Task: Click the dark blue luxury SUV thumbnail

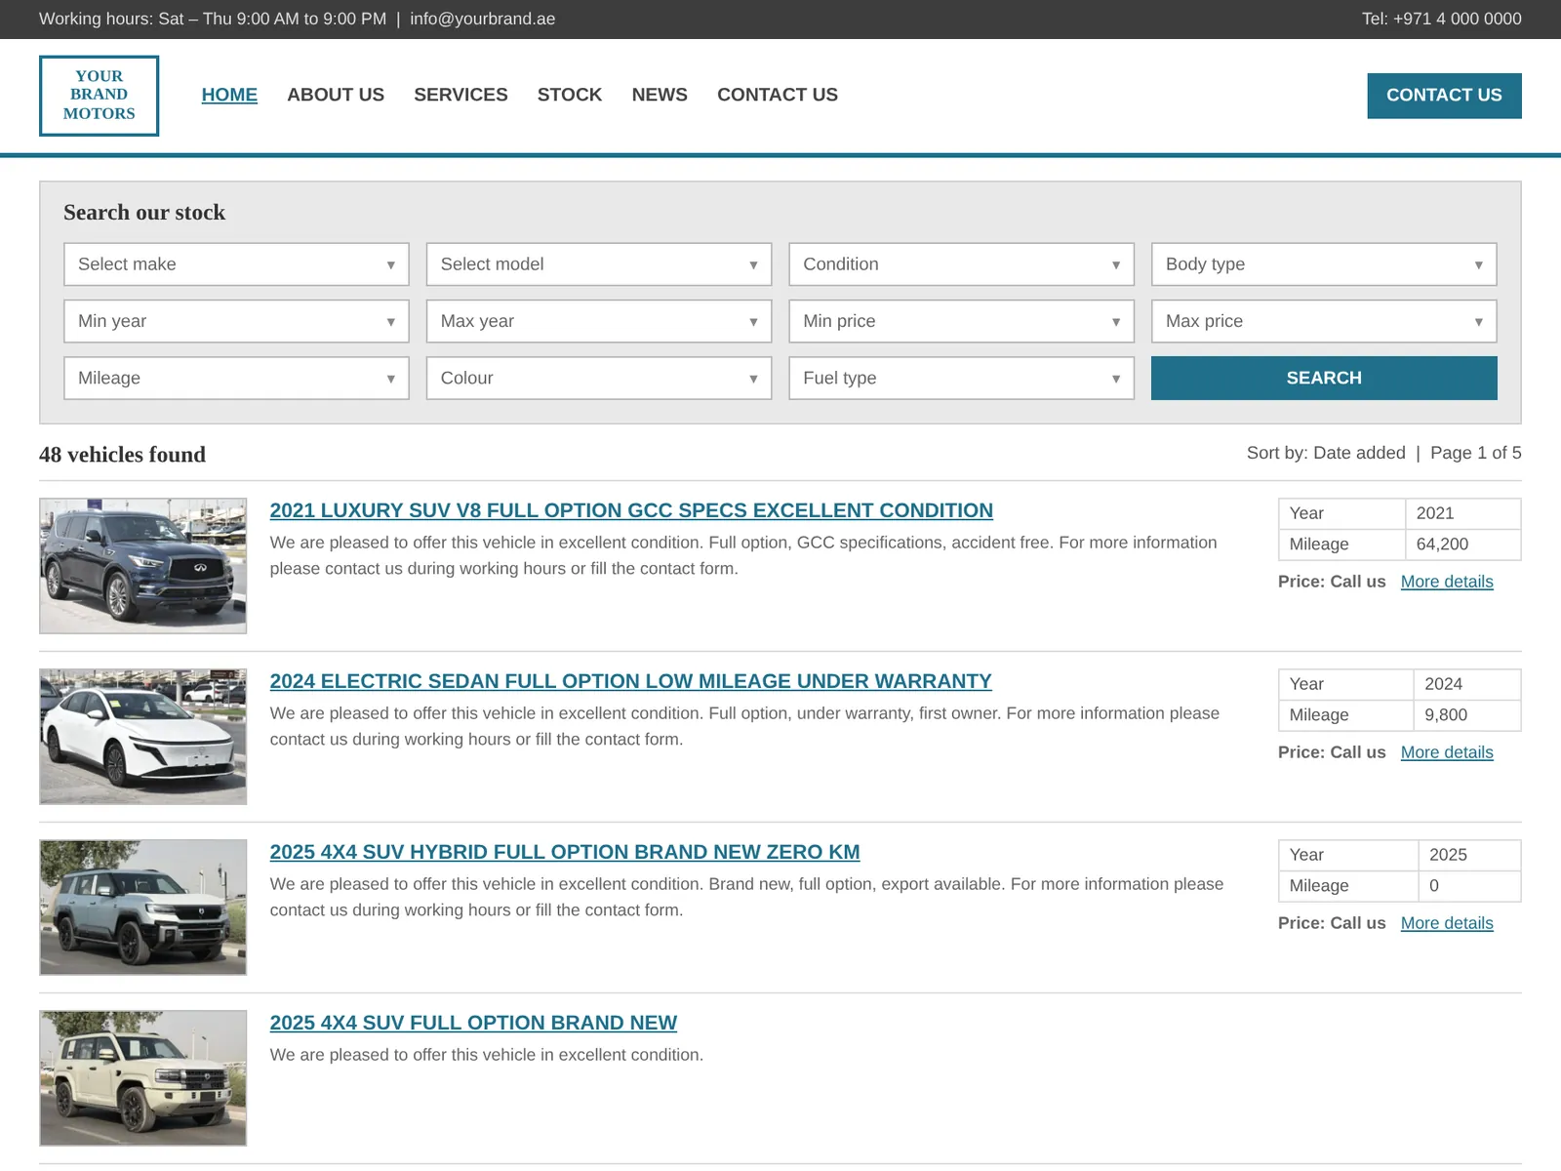Action: pos(142,566)
